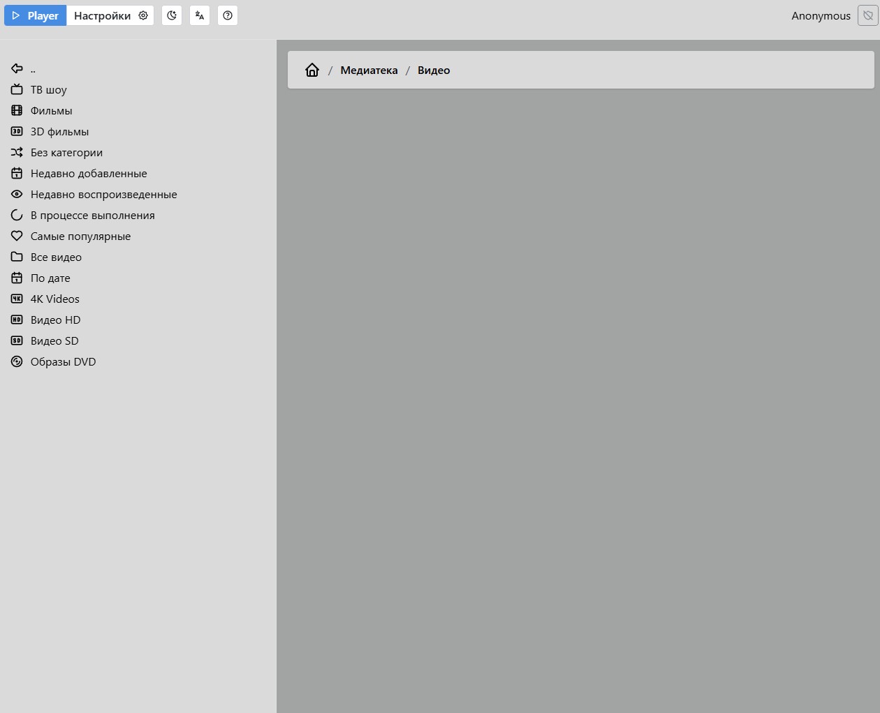Screen dimensions: 880x713
Task: Open the language translation selector
Action: click(200, 15)
